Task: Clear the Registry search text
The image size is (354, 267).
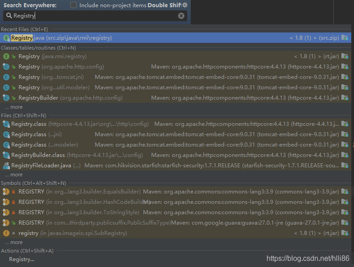Action: 181,16
